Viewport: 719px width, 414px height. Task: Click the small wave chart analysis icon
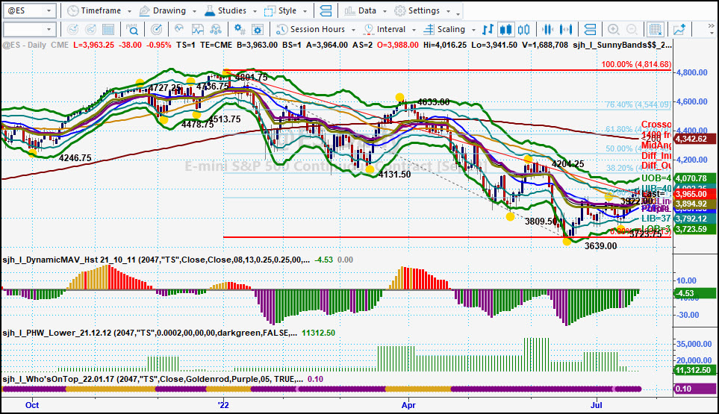point(179,29)
